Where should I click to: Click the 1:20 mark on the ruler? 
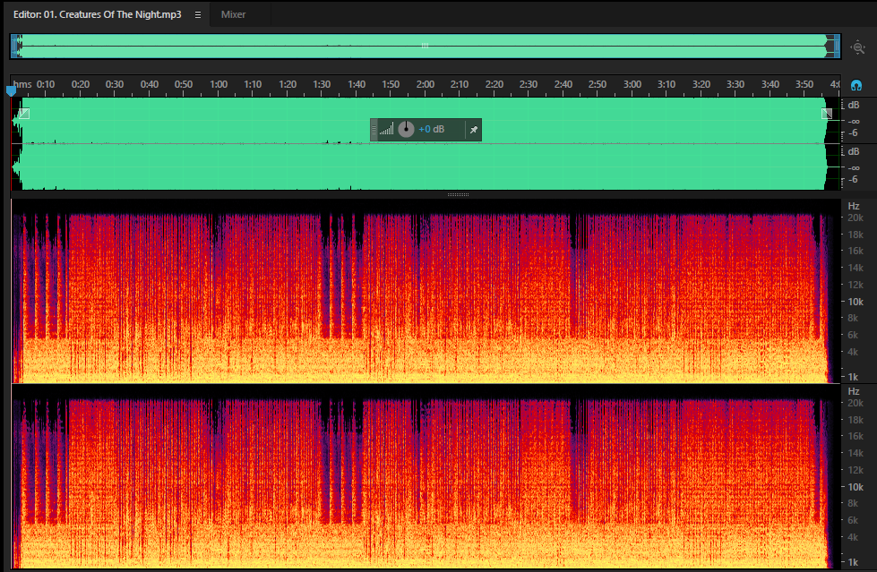pos(288,84)
